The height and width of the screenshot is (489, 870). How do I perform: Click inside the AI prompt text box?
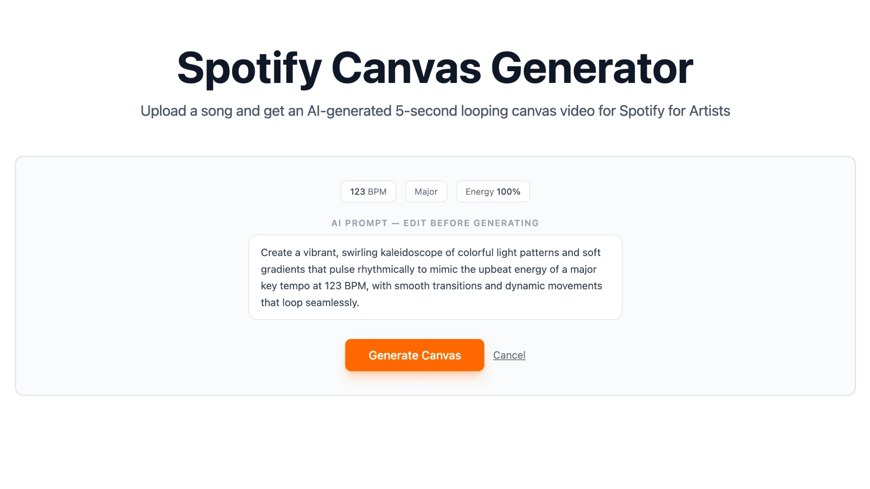coord(435,277)
